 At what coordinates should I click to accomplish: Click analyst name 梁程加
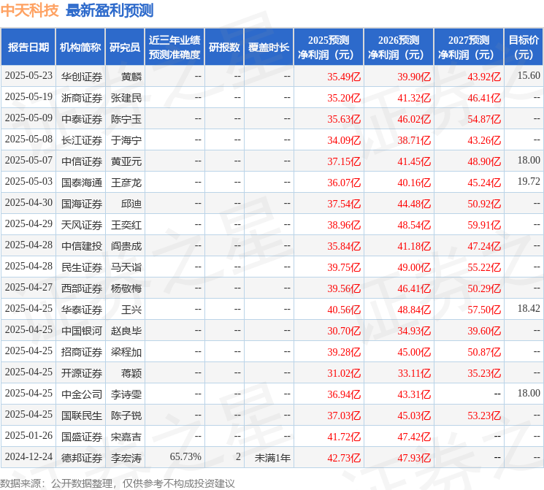point(126,352)
